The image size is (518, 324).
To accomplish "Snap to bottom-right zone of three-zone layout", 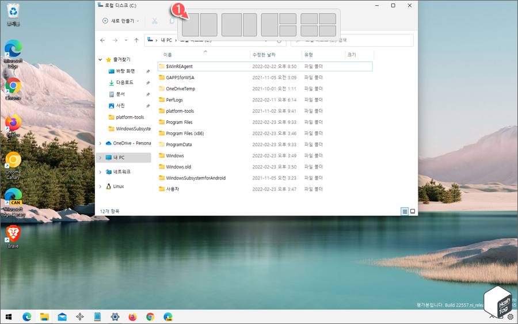I will pyautogui.click(x=288, y=31).
